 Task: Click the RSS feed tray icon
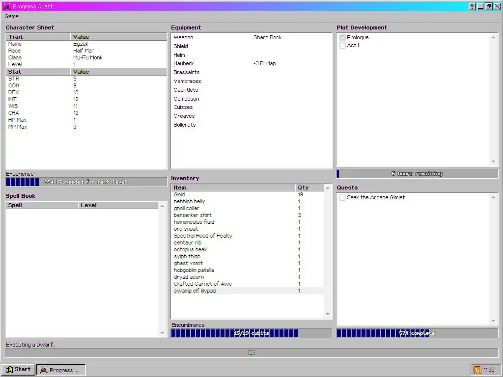[477, 370]
